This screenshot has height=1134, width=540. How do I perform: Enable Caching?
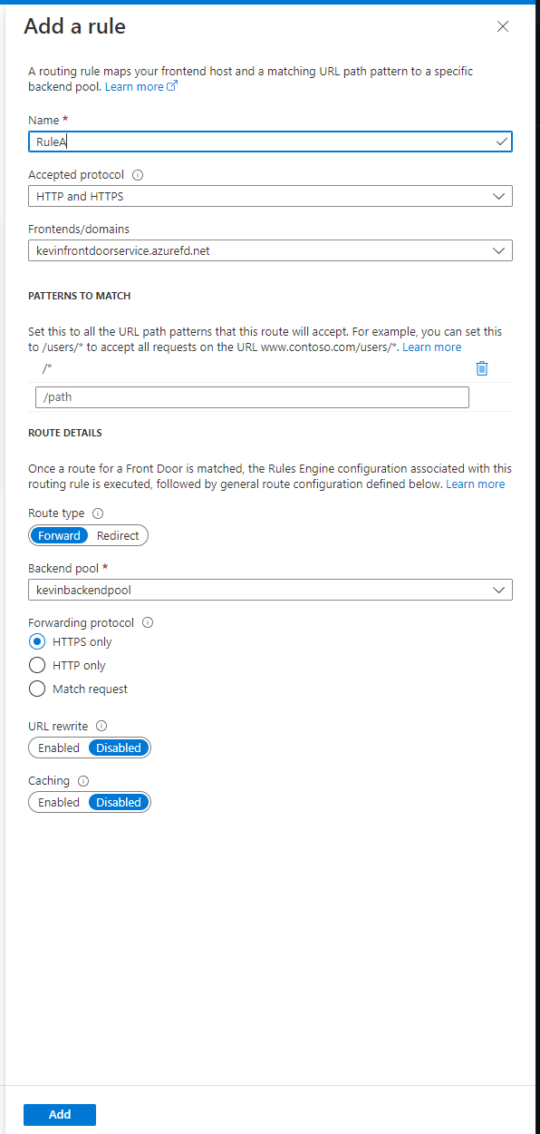click(x=57, y=802)
